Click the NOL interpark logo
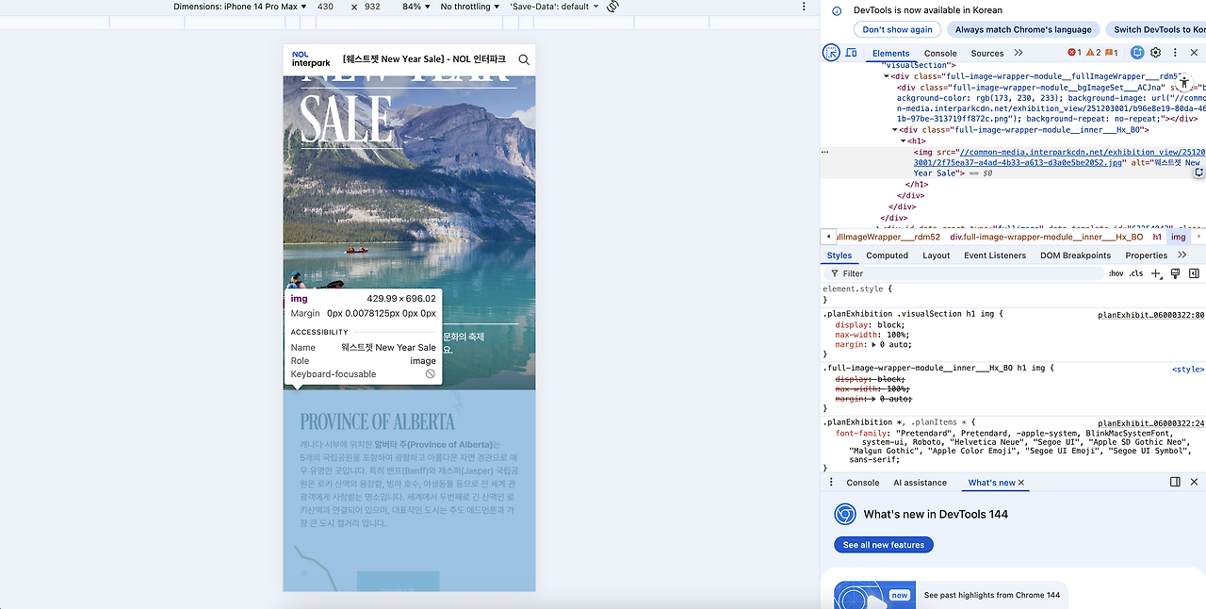This screenshot has width=1206, height=609. tap(311, 59)
